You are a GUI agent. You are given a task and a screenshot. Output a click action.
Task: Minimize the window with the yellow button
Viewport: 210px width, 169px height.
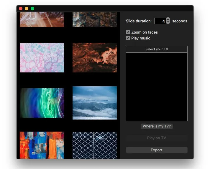(x=27, y=9)
